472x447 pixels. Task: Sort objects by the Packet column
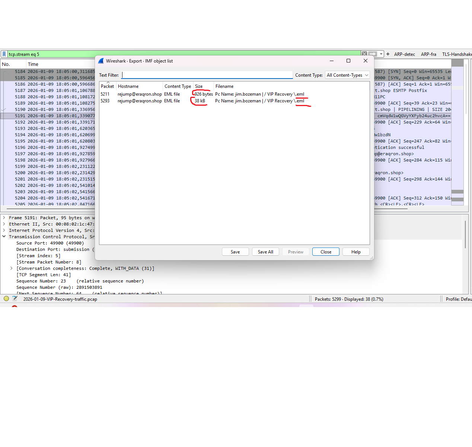click(108, 86)
